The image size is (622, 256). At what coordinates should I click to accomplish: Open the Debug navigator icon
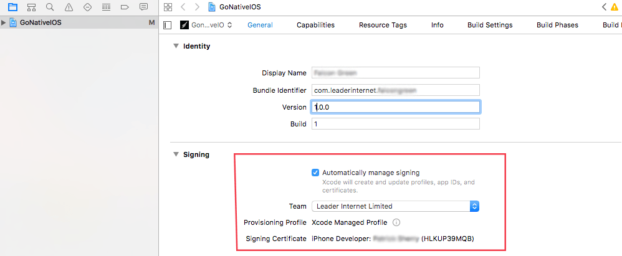(x=106, y=7)
